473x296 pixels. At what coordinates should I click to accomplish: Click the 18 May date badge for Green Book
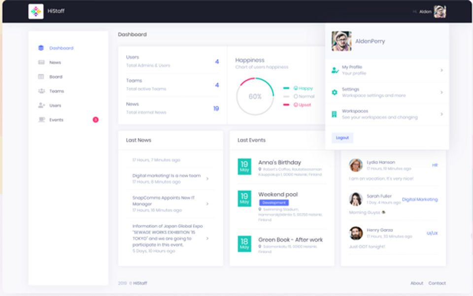tap(244, 244)
